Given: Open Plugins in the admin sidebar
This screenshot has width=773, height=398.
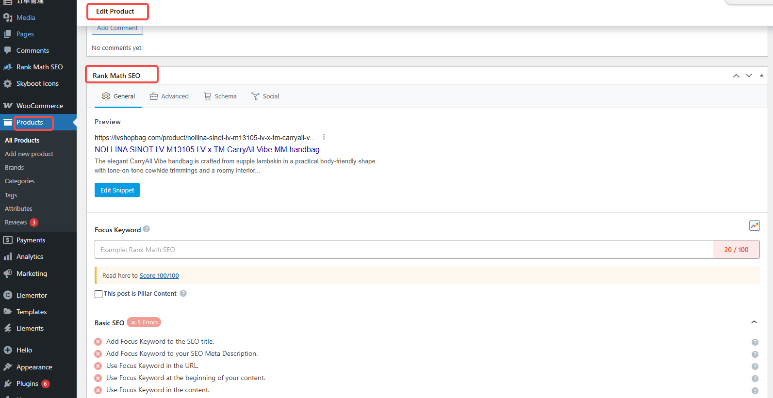Looking at the screenshot, I should (27, 383).
